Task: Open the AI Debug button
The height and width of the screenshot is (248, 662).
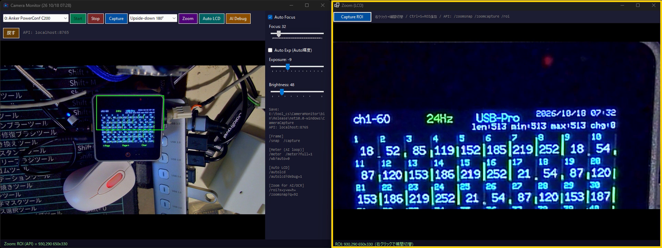Action: click(x=238, y=18)
